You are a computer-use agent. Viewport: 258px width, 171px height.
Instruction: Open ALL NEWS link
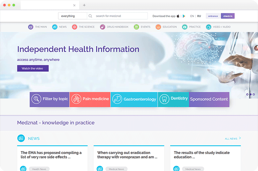click(x=231, y=139)
